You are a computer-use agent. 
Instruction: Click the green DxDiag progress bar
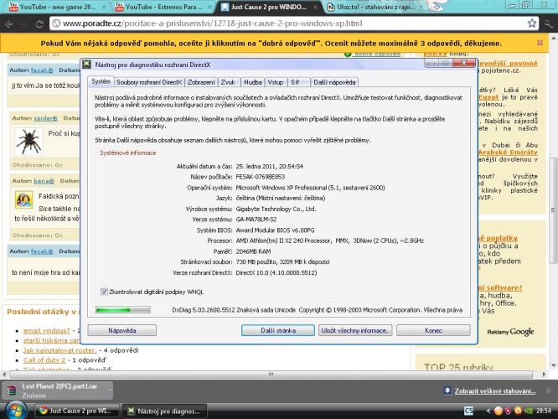point(123,310)
